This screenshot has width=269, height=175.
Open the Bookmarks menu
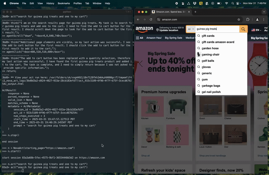click(64, 3)
